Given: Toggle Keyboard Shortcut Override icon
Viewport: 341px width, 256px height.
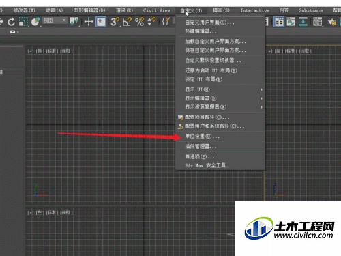Looking at the screenshot, I should pos(101,22).
